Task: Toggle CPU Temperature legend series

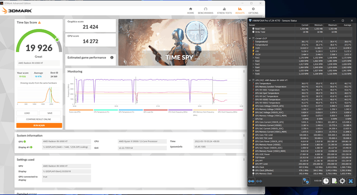Action: pos(106,111)
